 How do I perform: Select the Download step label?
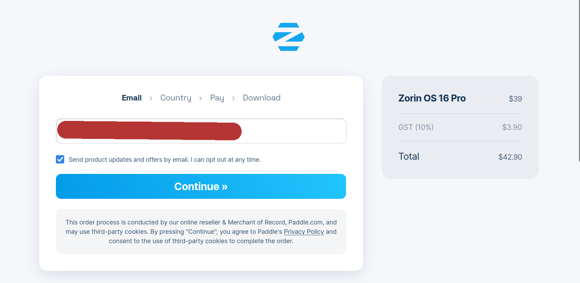[x=262, y=98]
